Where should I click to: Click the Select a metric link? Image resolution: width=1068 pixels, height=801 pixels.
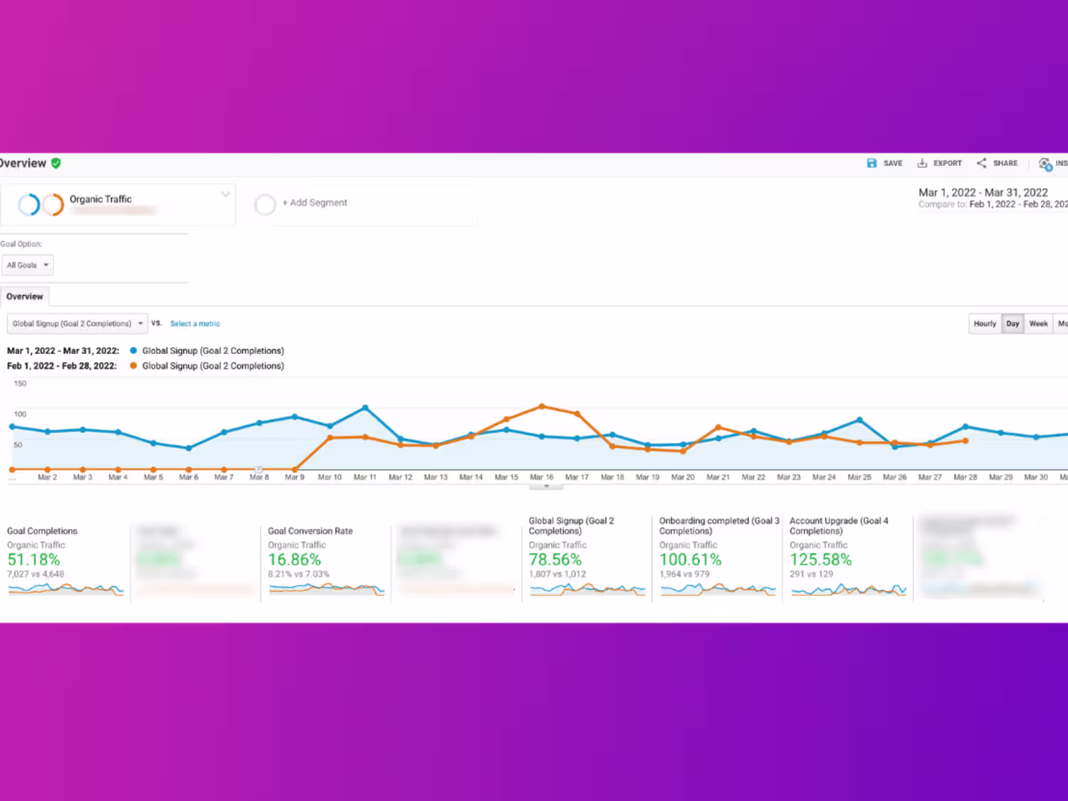(x=195, y=323)
